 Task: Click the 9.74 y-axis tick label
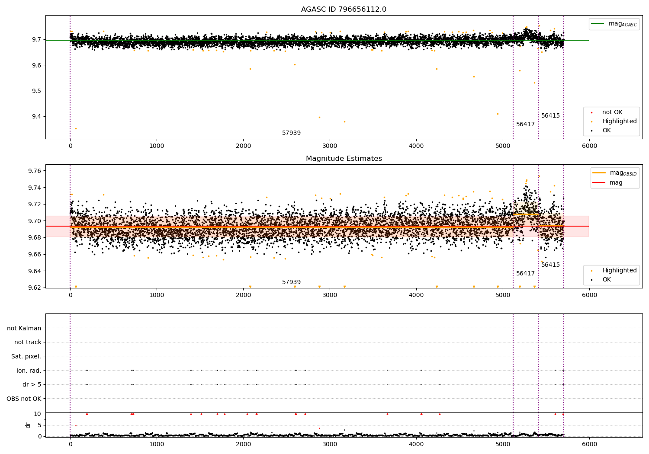coord(34,188)
